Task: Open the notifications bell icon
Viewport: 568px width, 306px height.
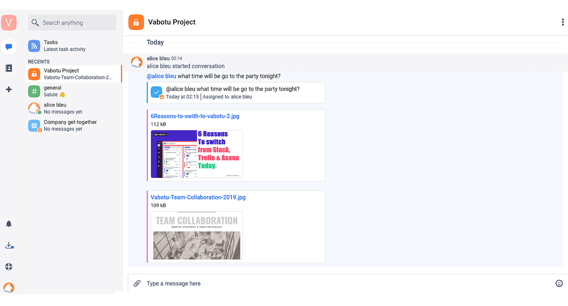Action: tap(9, 224)
